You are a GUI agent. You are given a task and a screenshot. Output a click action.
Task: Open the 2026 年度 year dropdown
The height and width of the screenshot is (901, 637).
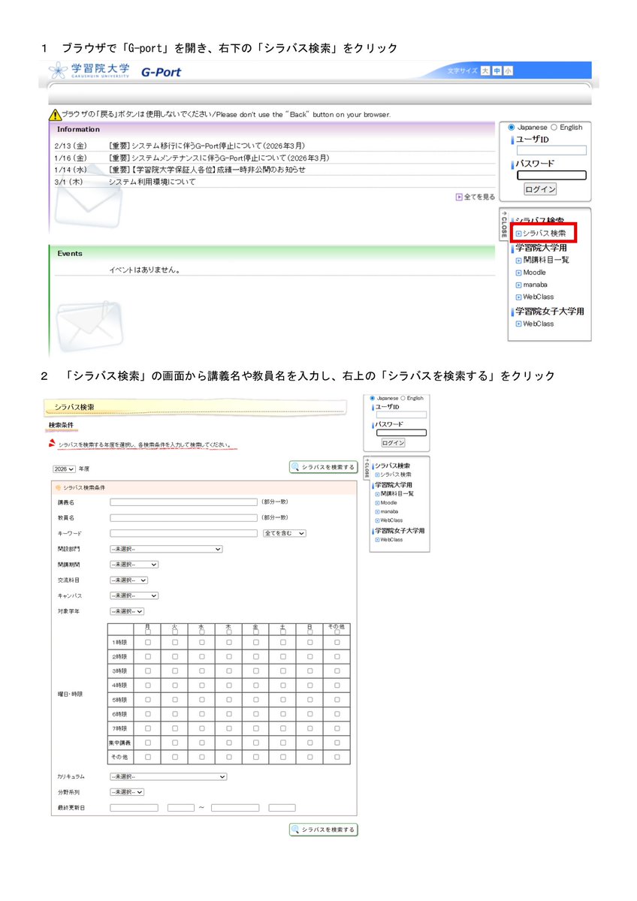point(65,469)
